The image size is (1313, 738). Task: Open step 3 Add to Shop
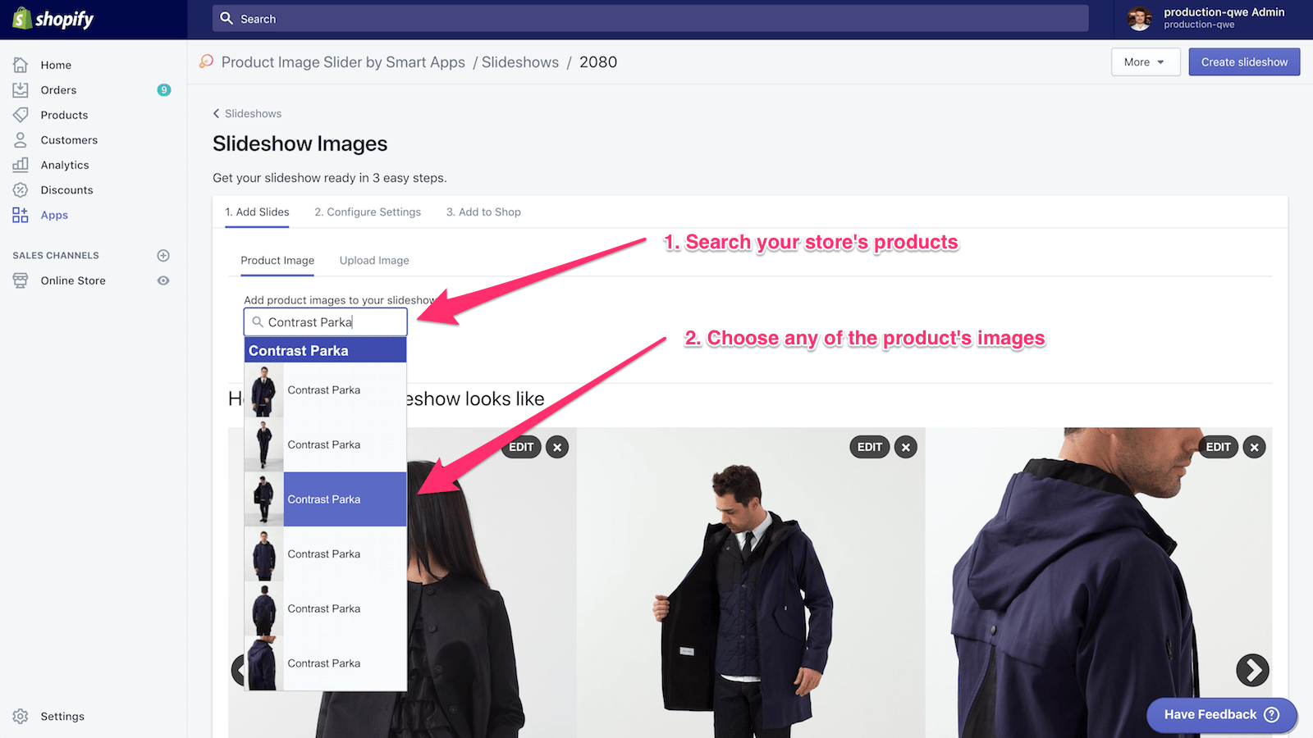coord(483,212)
